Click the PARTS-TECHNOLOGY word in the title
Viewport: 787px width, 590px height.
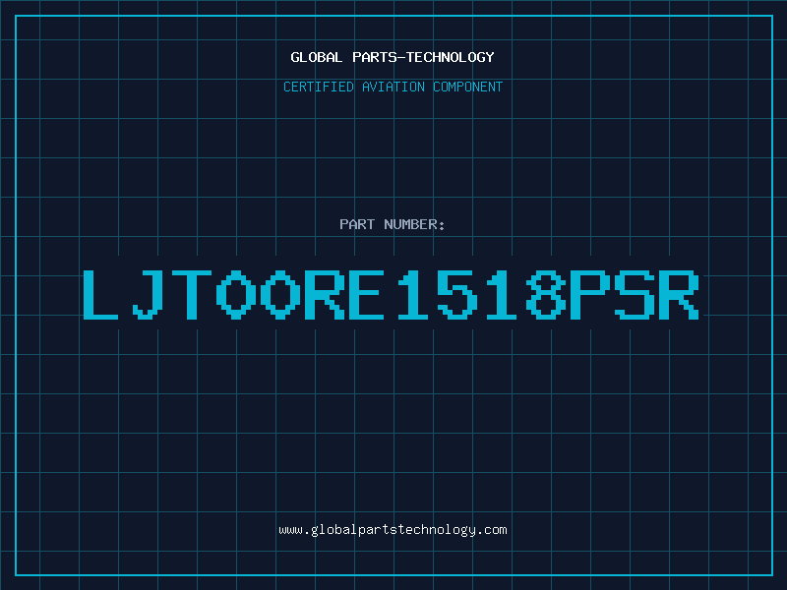pyautogui.click(x=423, y=57)
